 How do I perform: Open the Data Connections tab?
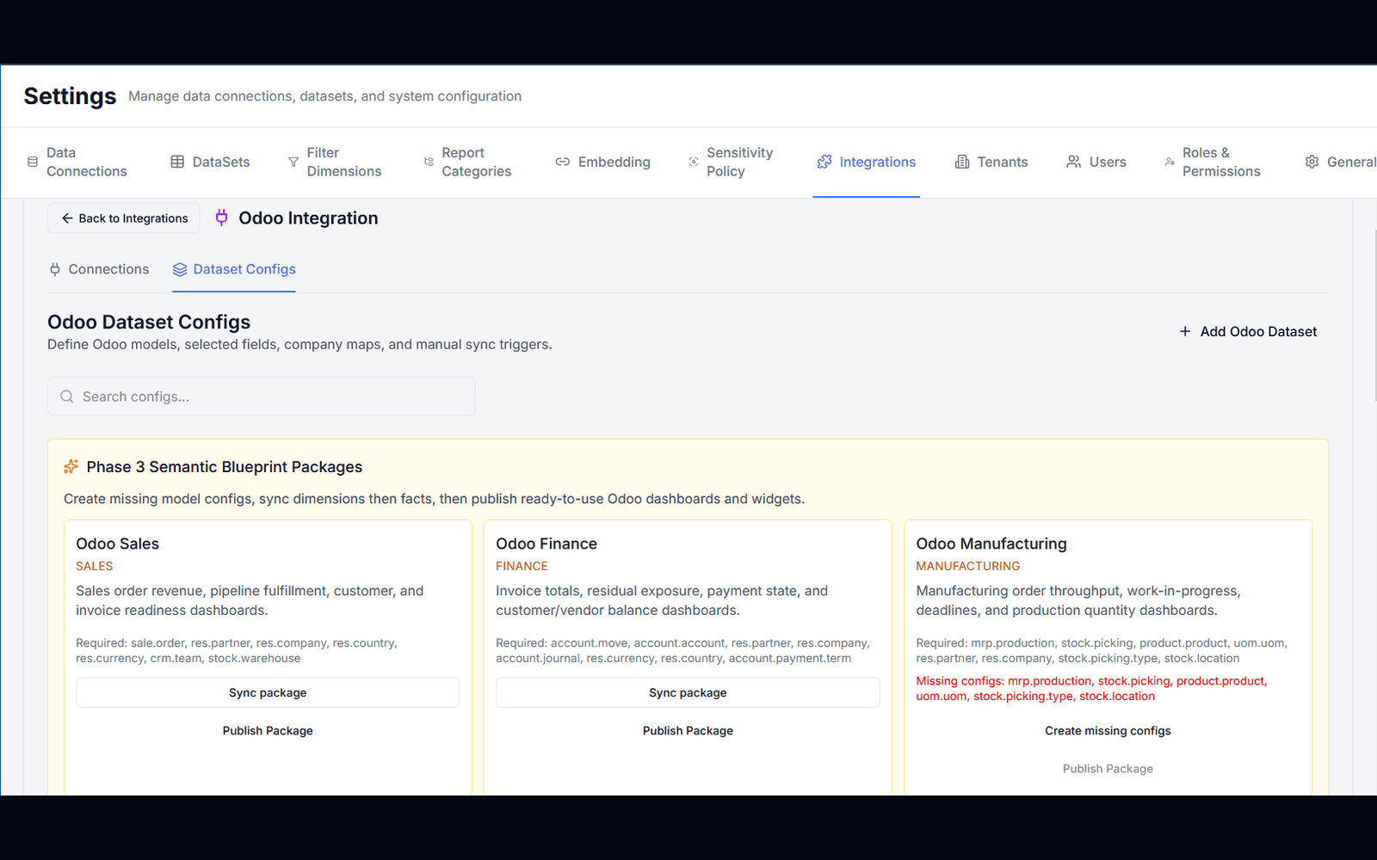(x=77, y=162)
